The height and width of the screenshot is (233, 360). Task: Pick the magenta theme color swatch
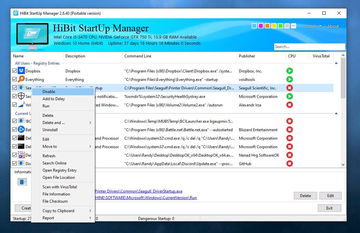(x=261, y=26)
